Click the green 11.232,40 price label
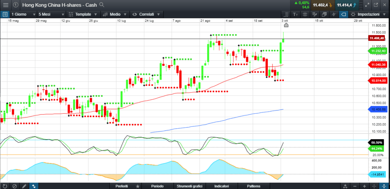Viewport: 390px width, 189px height. click(377, 51)
